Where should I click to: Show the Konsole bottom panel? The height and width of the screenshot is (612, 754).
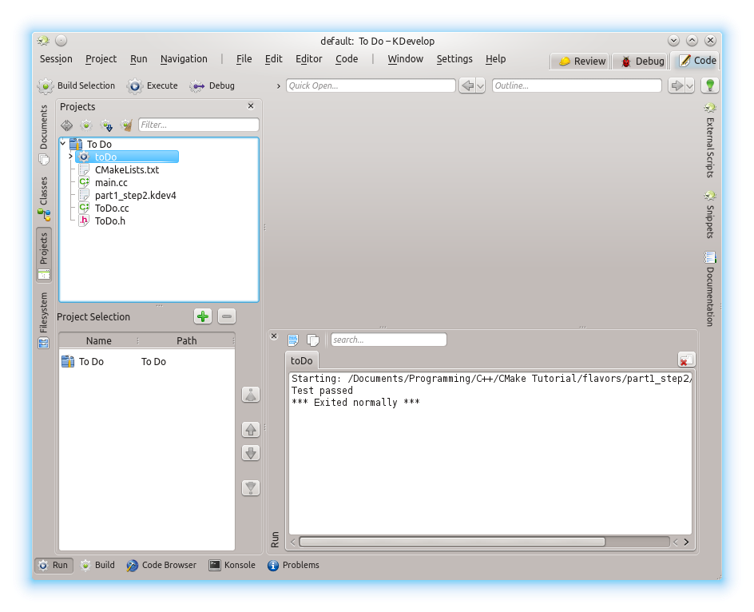232,565
